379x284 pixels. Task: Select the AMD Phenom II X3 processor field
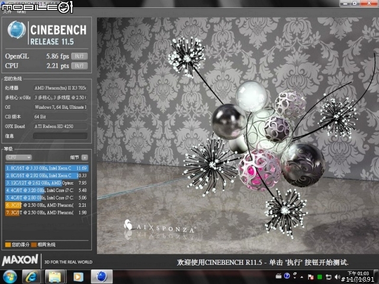[x=60, y=88]
